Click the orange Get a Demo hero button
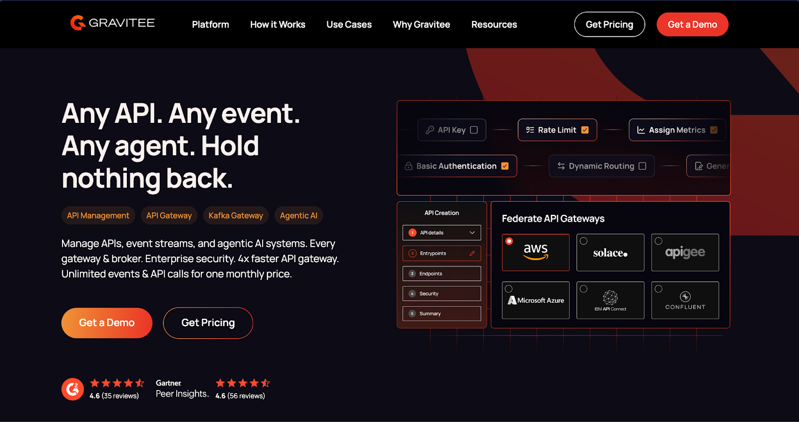 [x=107, y=323]
